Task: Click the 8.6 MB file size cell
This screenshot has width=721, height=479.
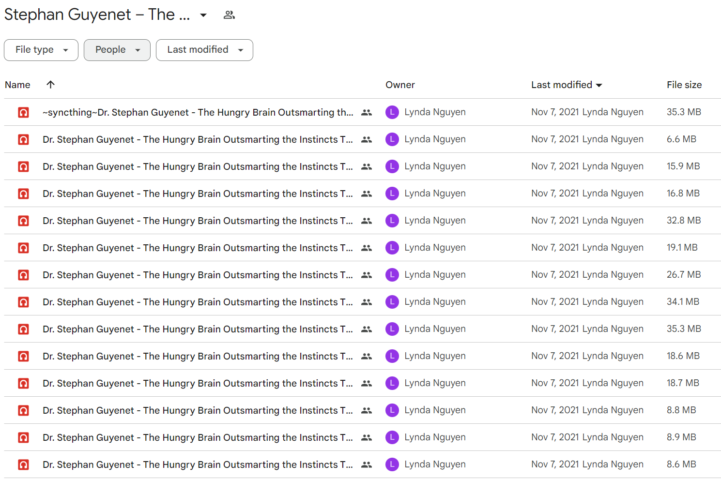Action: [681, 464]
